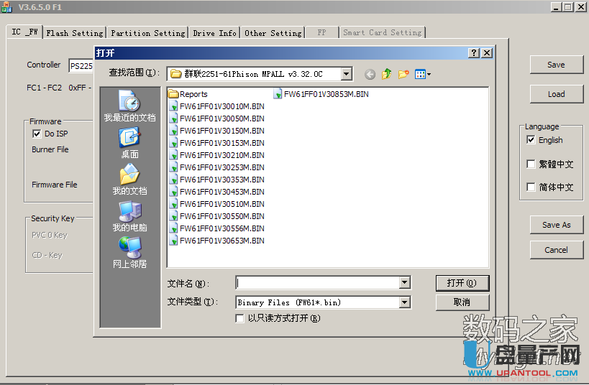Open the file type filter dropdown
The image size is (589, 385).
pos(404,302)
